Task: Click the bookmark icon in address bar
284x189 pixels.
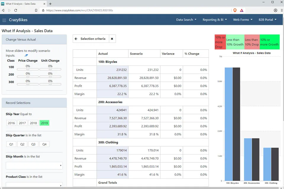Action: coord(36,10)
